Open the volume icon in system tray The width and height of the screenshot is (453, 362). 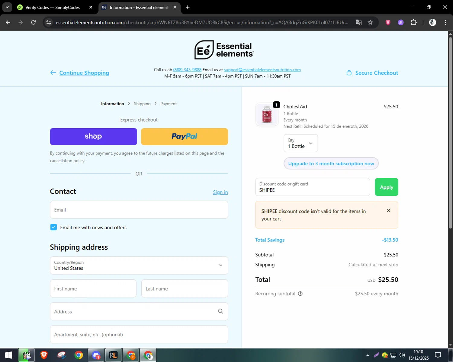pyautogui.click(x=402, y=355)
